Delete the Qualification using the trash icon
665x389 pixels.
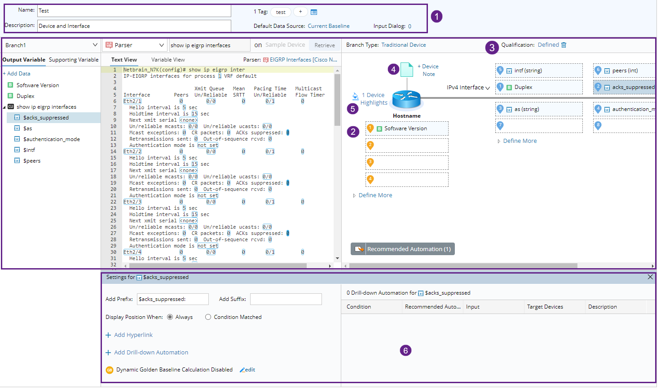563,44
